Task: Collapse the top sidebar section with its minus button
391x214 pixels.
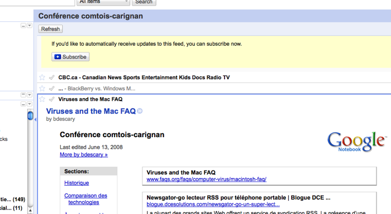Action: tap(23, 26)
